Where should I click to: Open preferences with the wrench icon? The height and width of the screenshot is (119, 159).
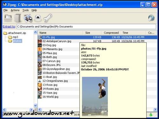pyautogui.click(x=48, y=18)
